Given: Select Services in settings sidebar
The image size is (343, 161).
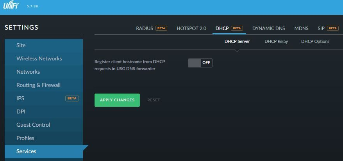Looking at the screenshot, I should 44,151.
